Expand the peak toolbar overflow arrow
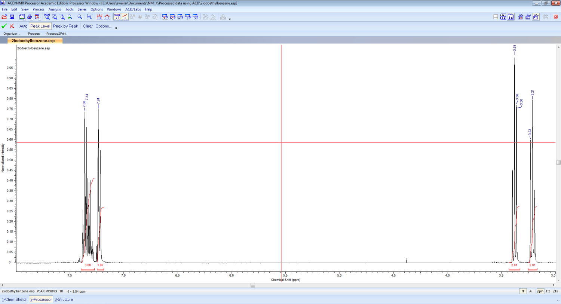 [x=116, y=28]
